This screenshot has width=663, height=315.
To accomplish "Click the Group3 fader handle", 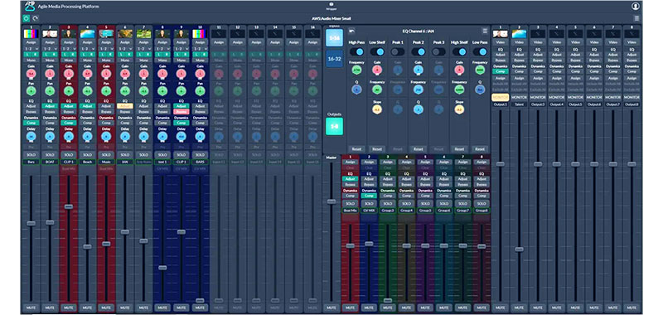I will (387, 301).
